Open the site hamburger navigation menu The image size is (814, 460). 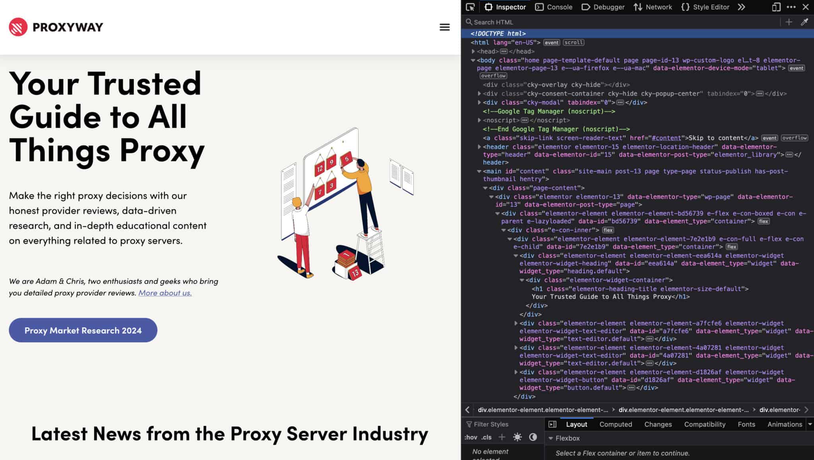(444, 27)
